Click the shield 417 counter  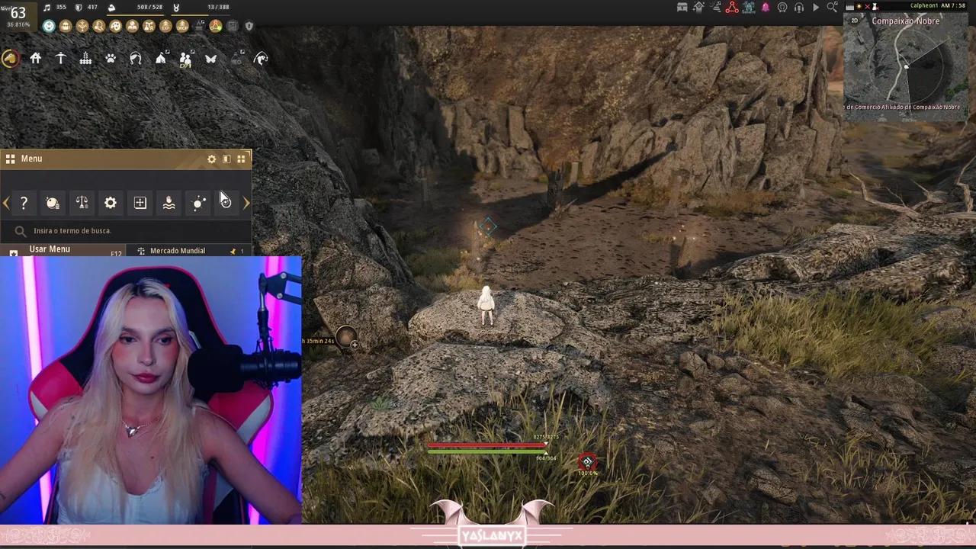point(86,8)
